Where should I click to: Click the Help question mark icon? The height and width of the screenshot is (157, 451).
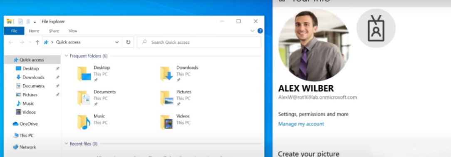(260, 31)
